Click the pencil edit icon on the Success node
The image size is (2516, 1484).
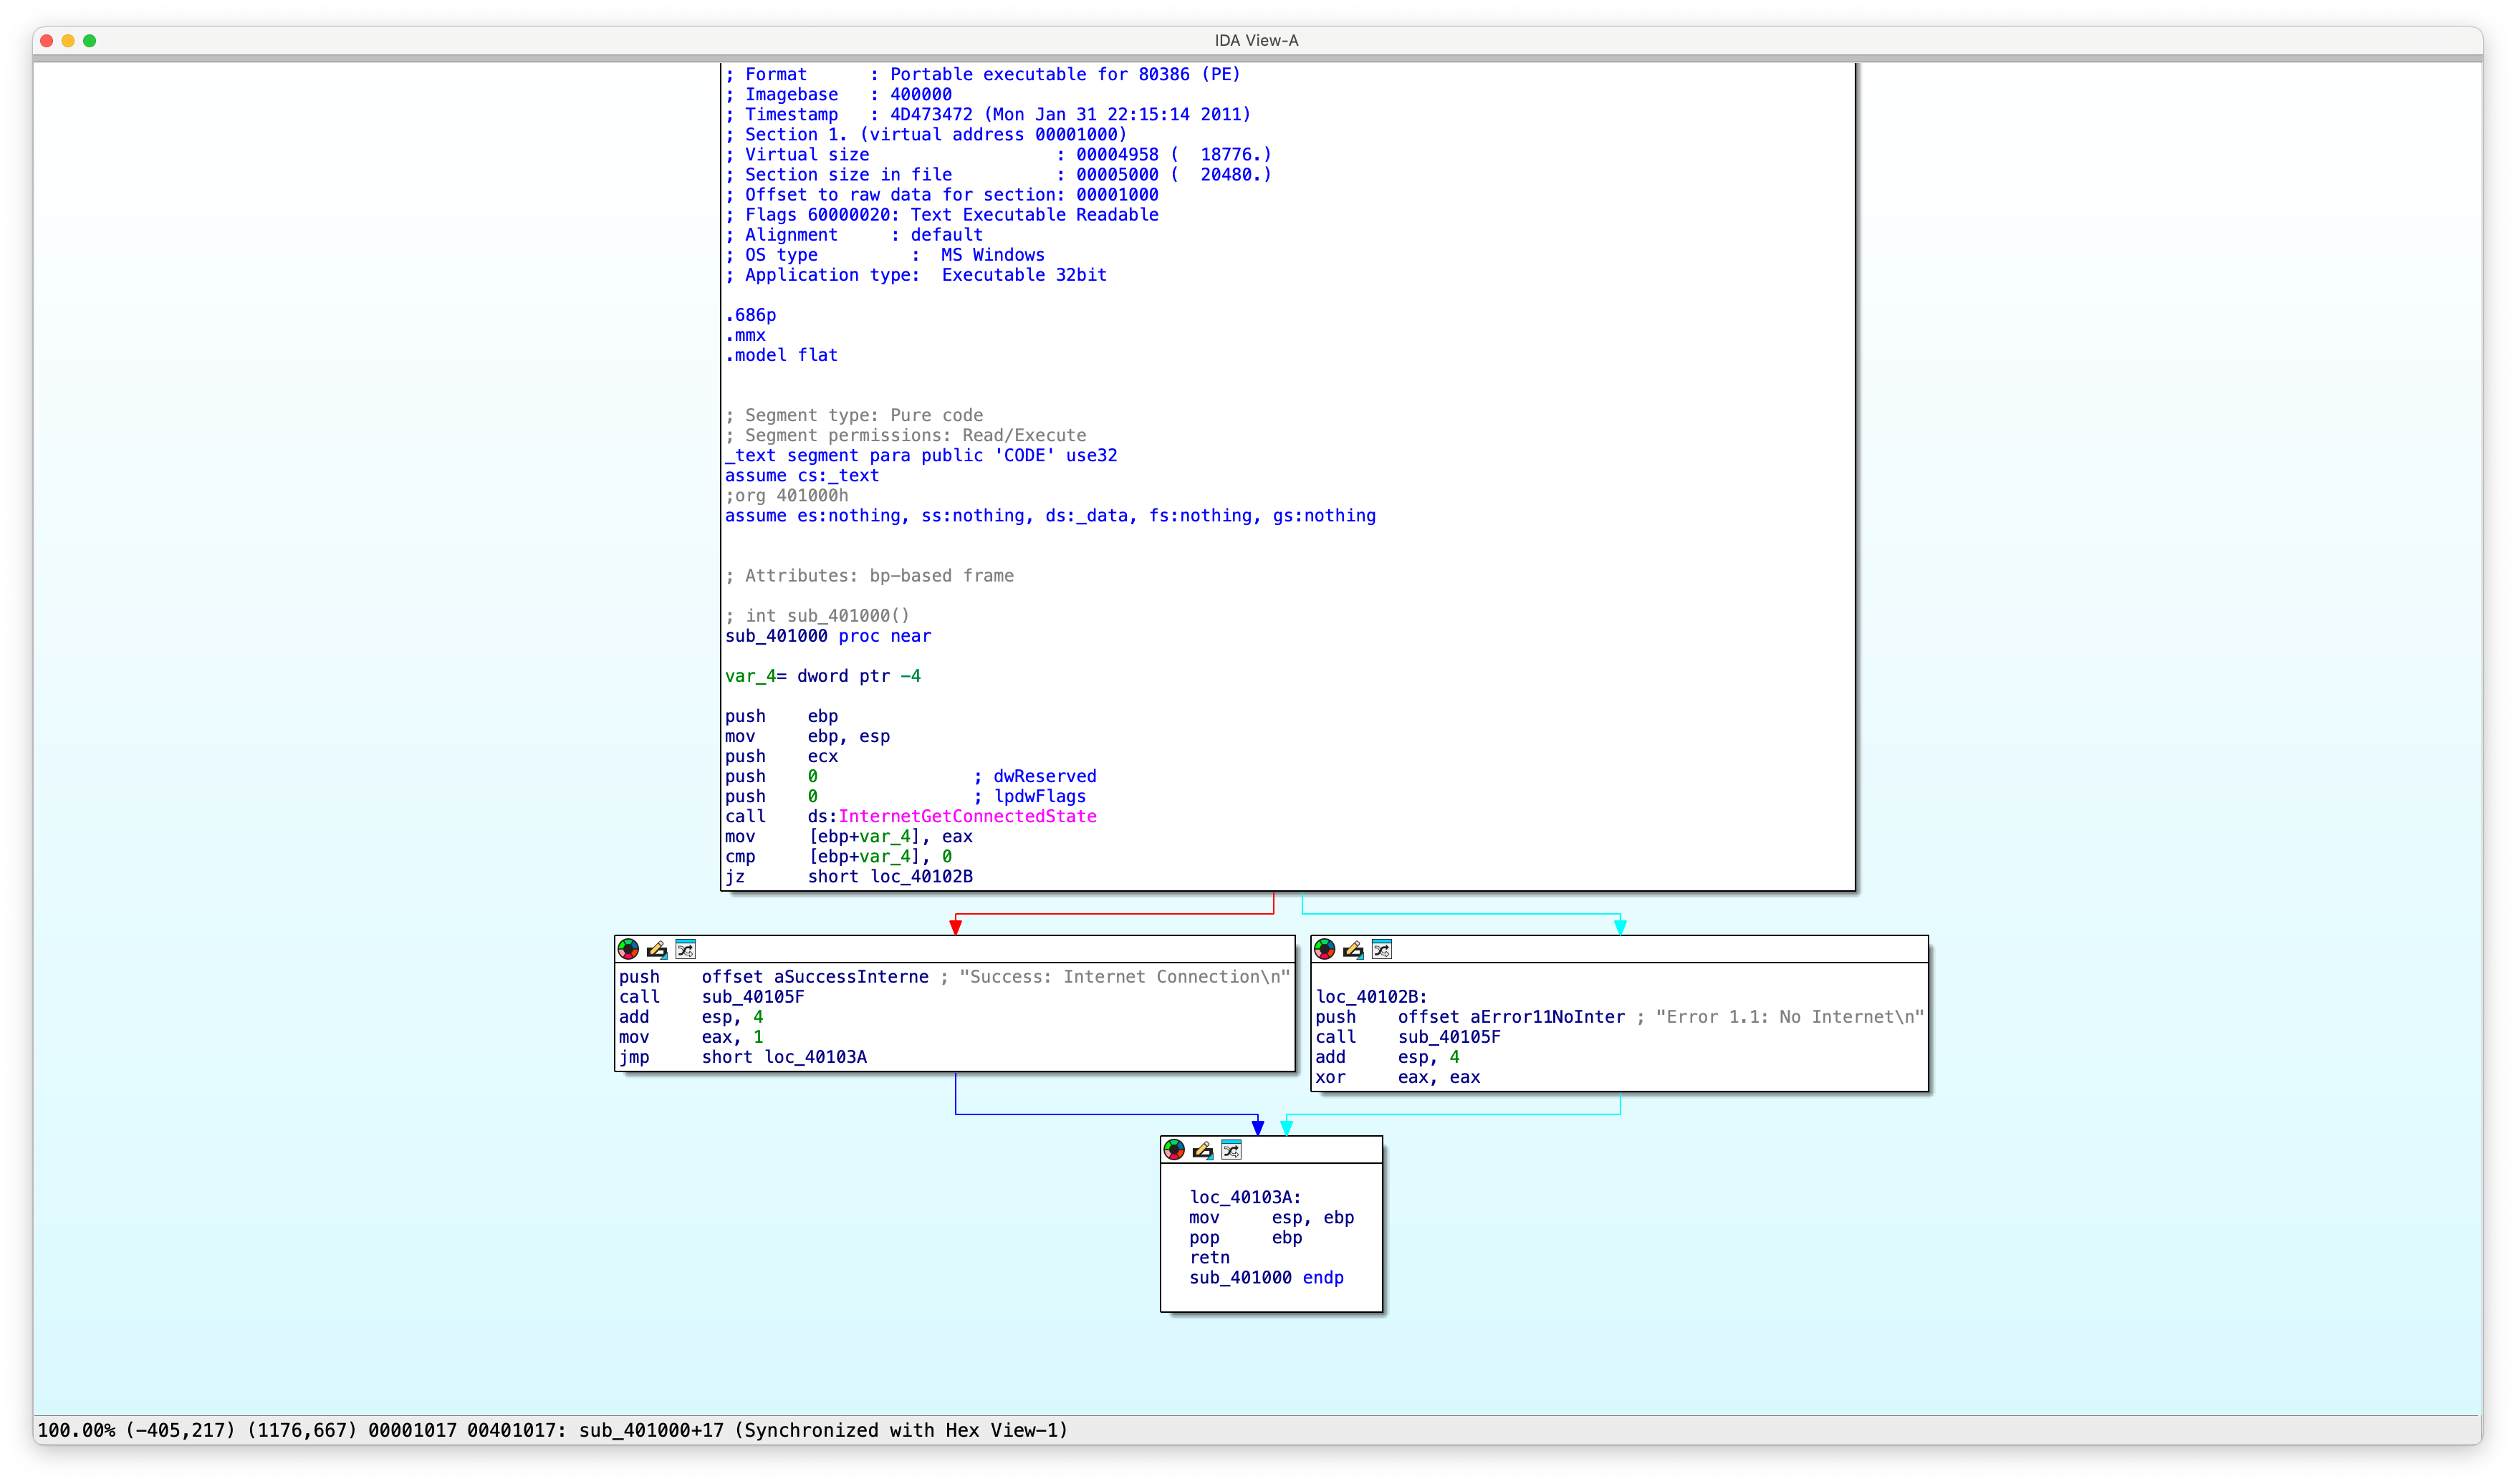[x=657, y=949]
